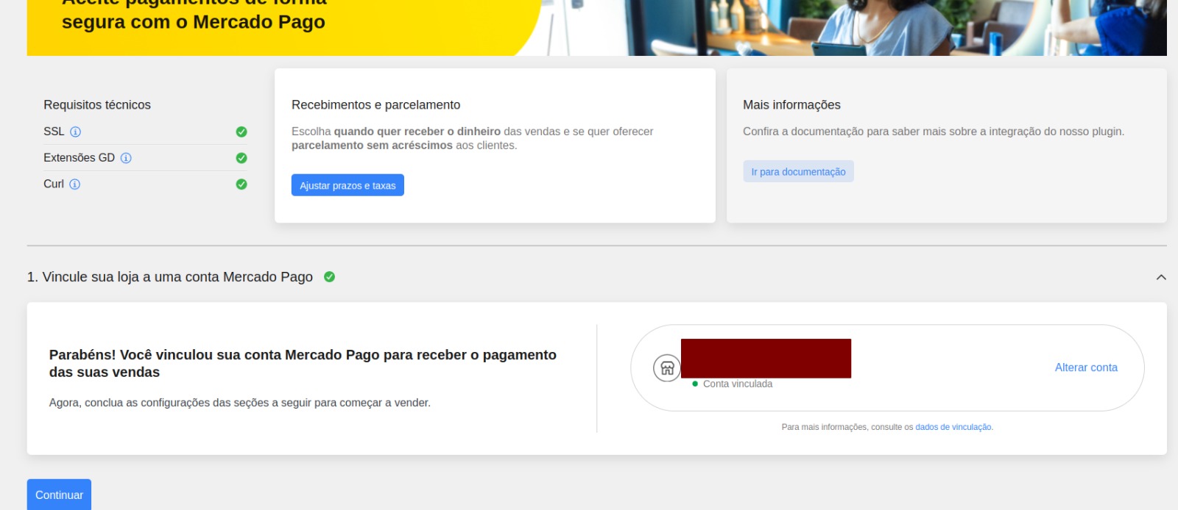Click the Ajustar prazos e taxas button
The height and width of the screenshot is (510, 1178).
(x=348, y=185)
